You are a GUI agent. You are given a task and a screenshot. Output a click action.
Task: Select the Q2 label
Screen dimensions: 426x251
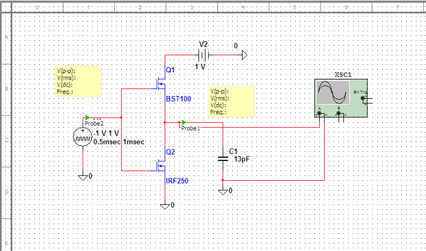pyautogui.click(x=170, y=152)
